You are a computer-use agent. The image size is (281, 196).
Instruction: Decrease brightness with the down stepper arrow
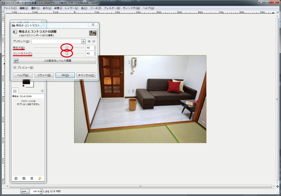point(95,49)
